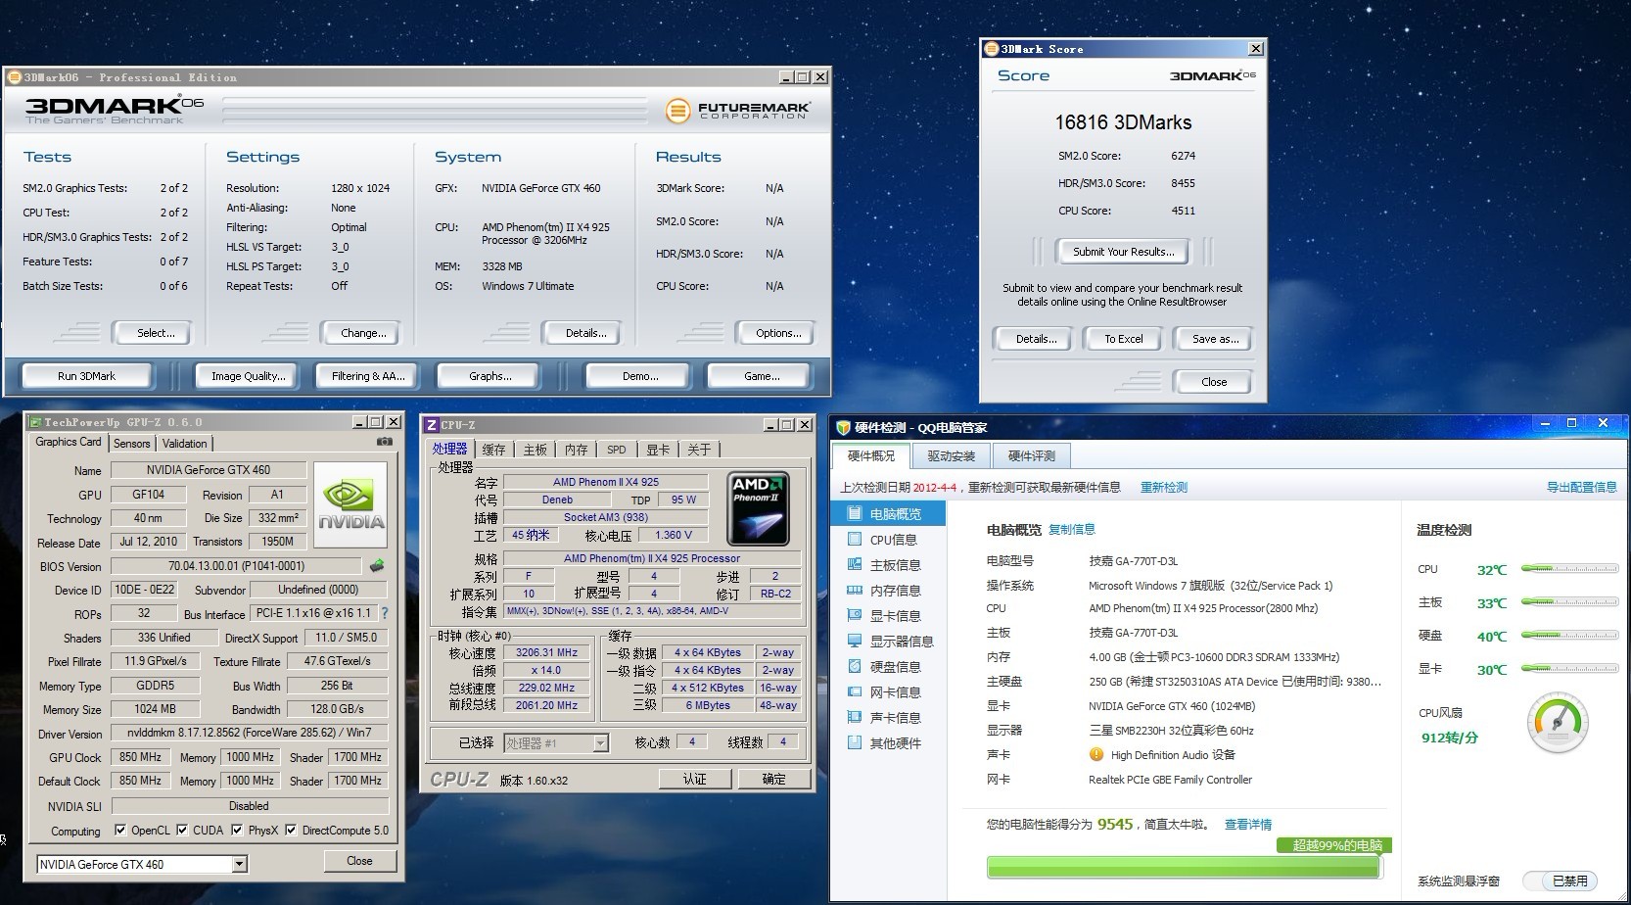Click the Run 3DMark button

(86, 375)
